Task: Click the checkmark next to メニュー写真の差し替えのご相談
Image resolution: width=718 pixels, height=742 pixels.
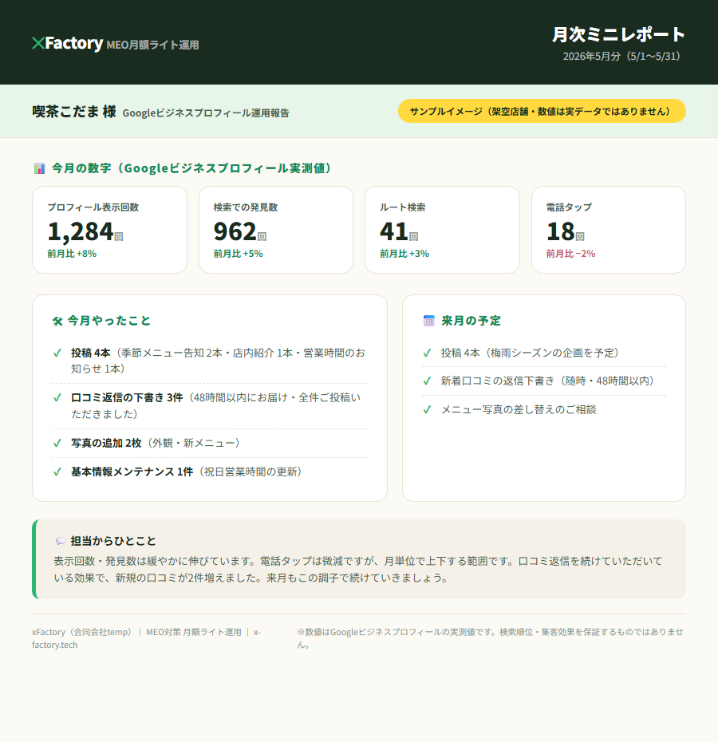Action: coord(427,410)
